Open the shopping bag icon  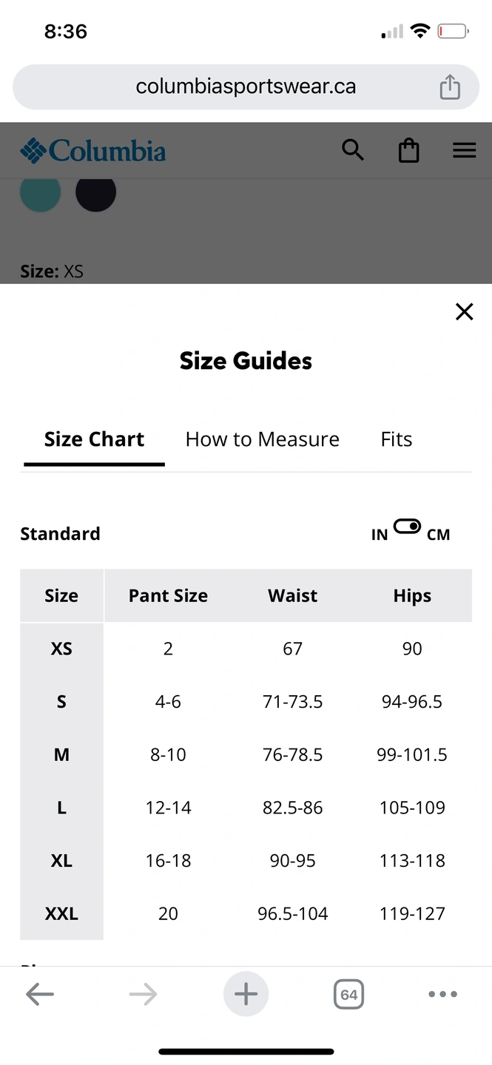click(408, 151)
